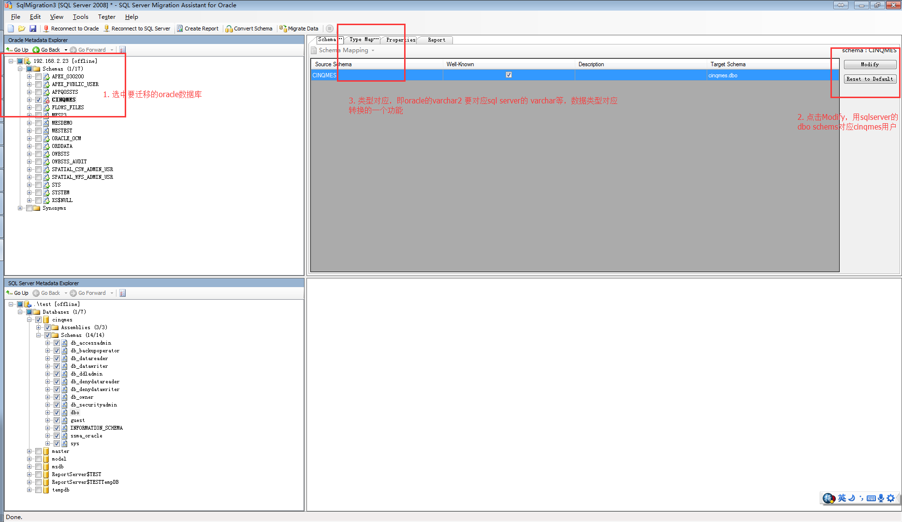Image resolution: width=902 pixels, height=522 pixels.
Task: Open the Edit menu
Action: click(35, 17)
